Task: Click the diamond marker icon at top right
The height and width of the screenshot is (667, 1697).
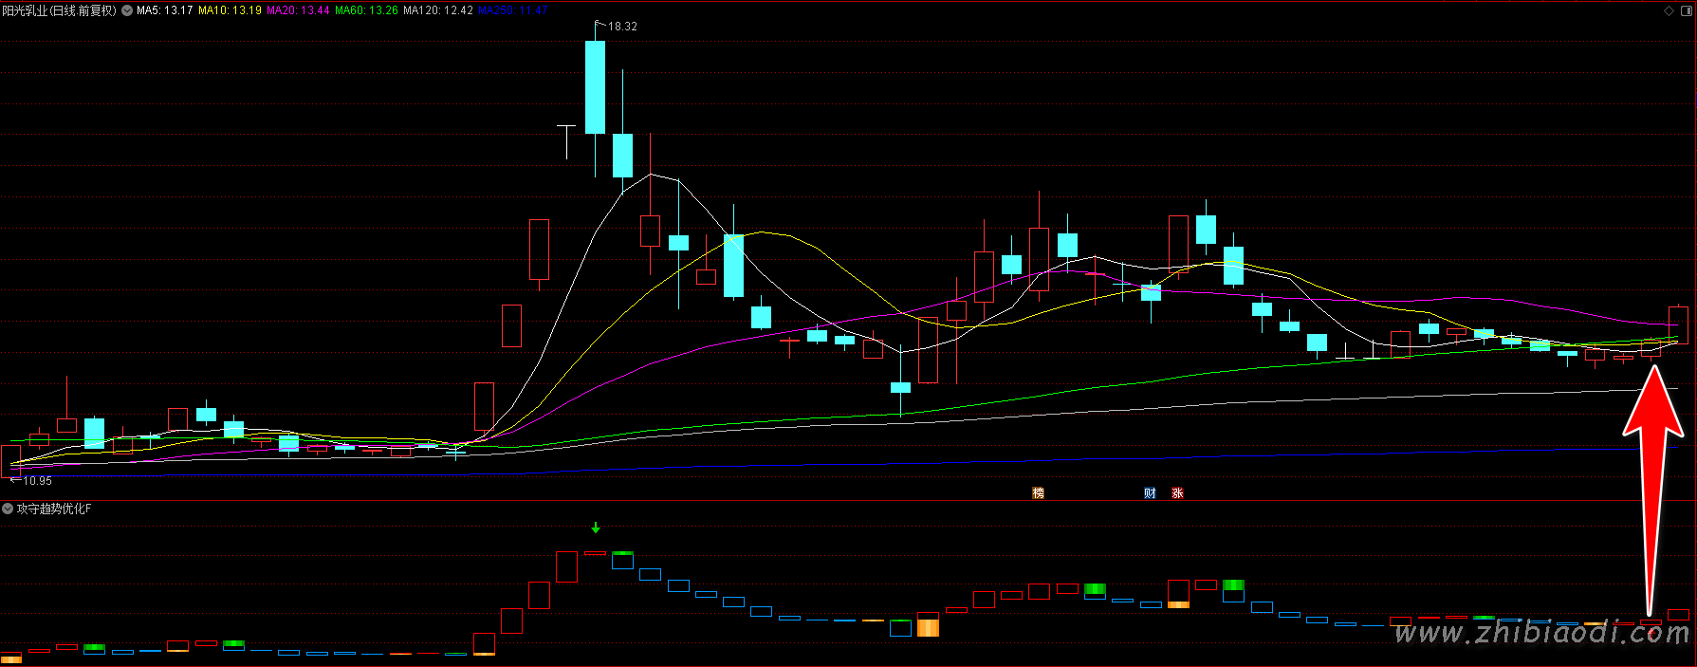Action: point(1669,10)
